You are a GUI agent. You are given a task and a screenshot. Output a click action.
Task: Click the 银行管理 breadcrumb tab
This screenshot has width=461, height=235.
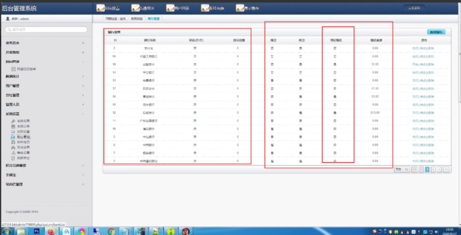pyautogui.click(x=153, y=18)
